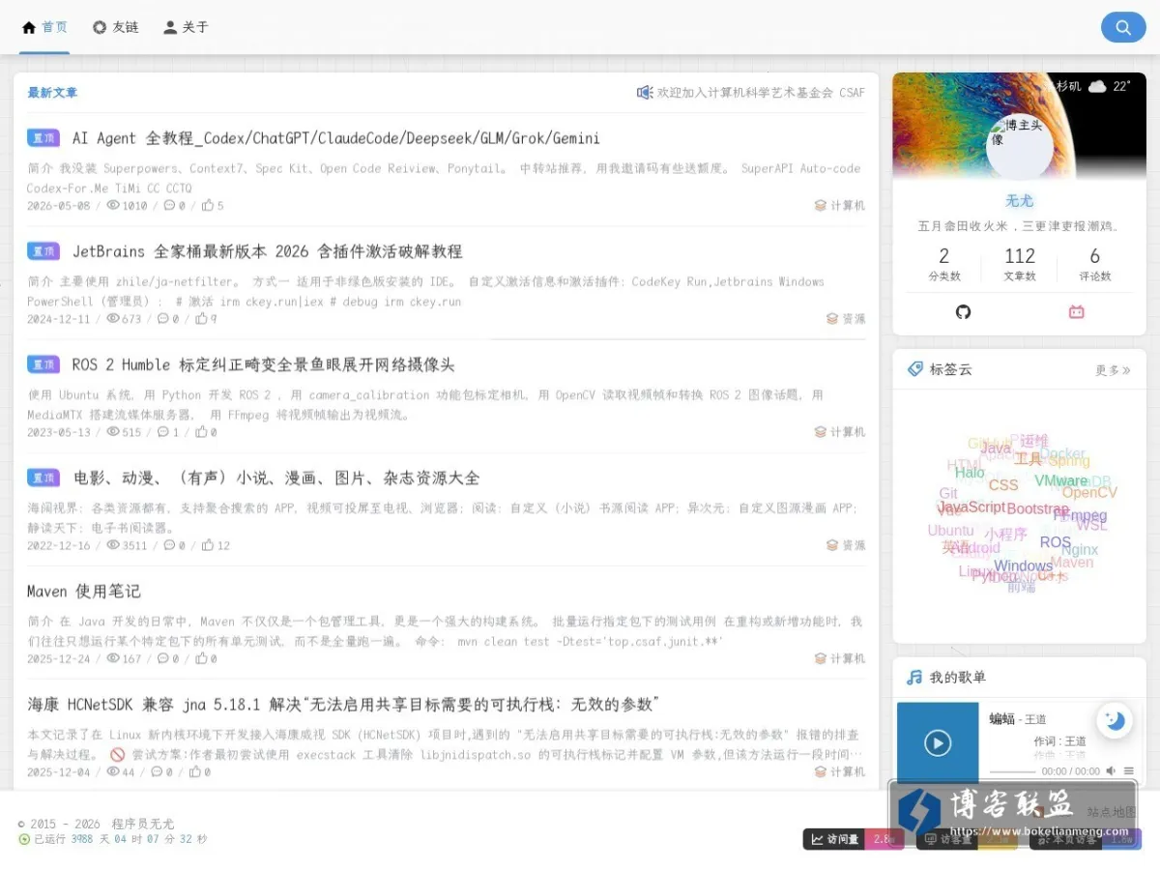This screenshot has width=1160, height=870.
Task: Select the Nginx tag in cloud
Action: [x=1080, y=550]
